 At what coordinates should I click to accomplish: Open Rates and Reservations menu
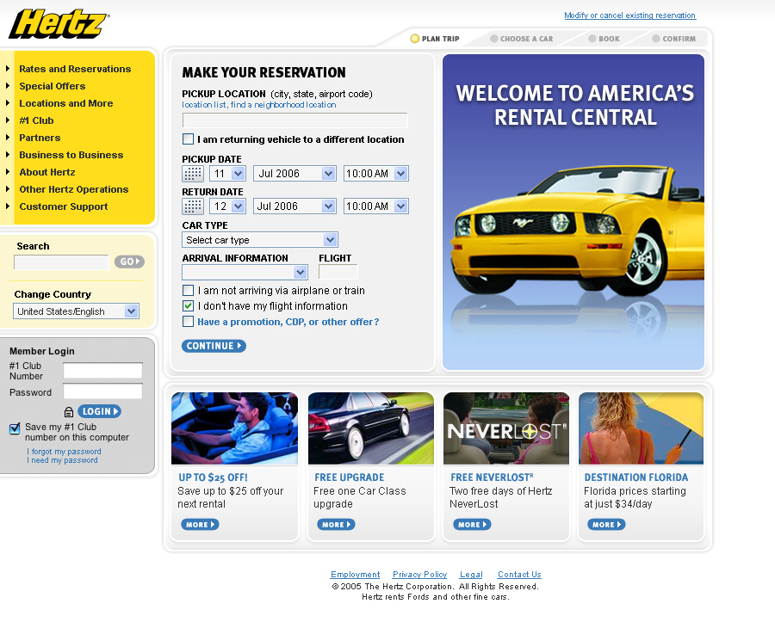pos(75,69)
